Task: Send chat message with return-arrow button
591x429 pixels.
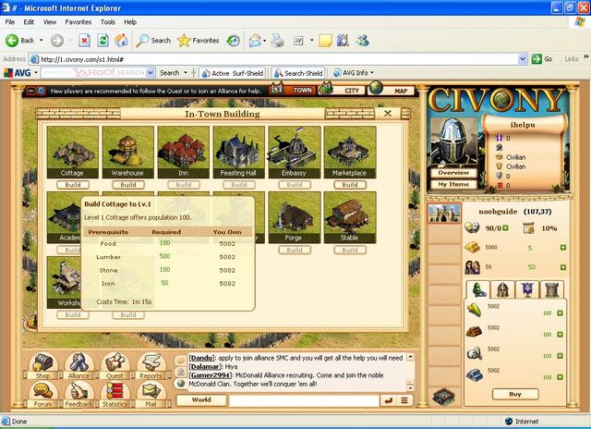Action: (x=388, y=400)
